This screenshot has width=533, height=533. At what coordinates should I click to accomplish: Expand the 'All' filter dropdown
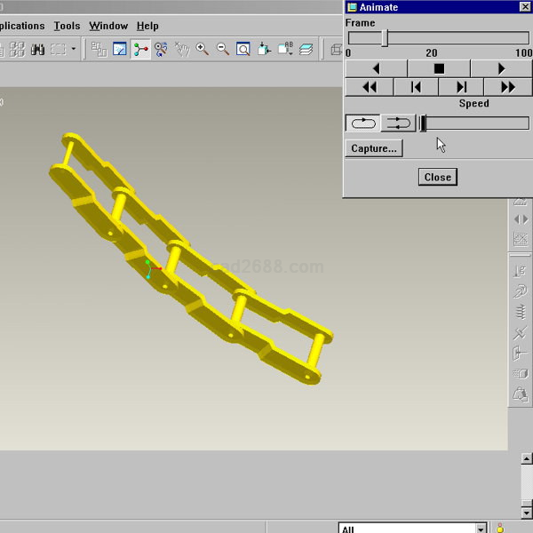(481, 529)
